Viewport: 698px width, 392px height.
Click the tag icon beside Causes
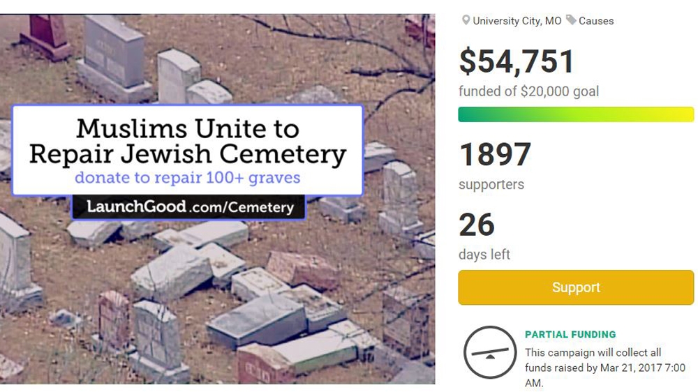571,20
